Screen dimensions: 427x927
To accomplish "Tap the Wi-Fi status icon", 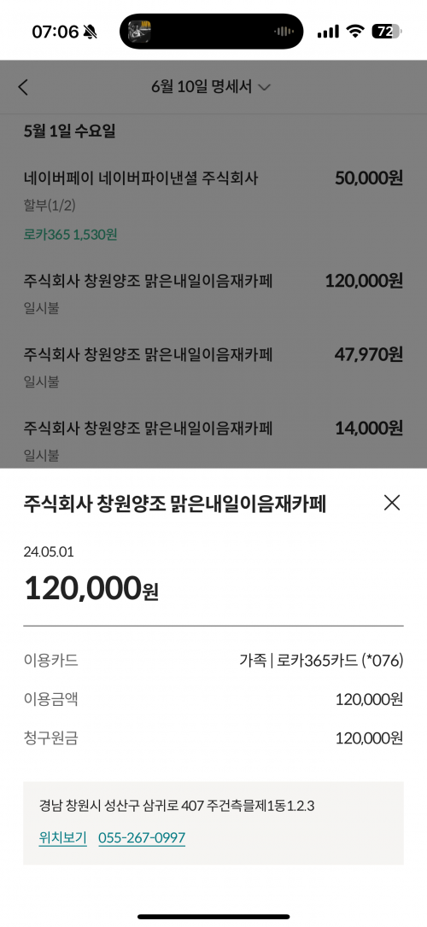I will tap(355, 32).
